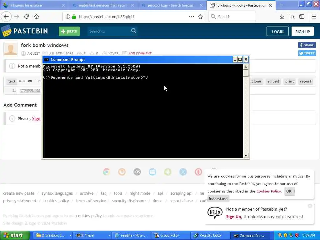Open the library bookmarks icon
Viewport: 320px width, 240px height.
(292, 17)
